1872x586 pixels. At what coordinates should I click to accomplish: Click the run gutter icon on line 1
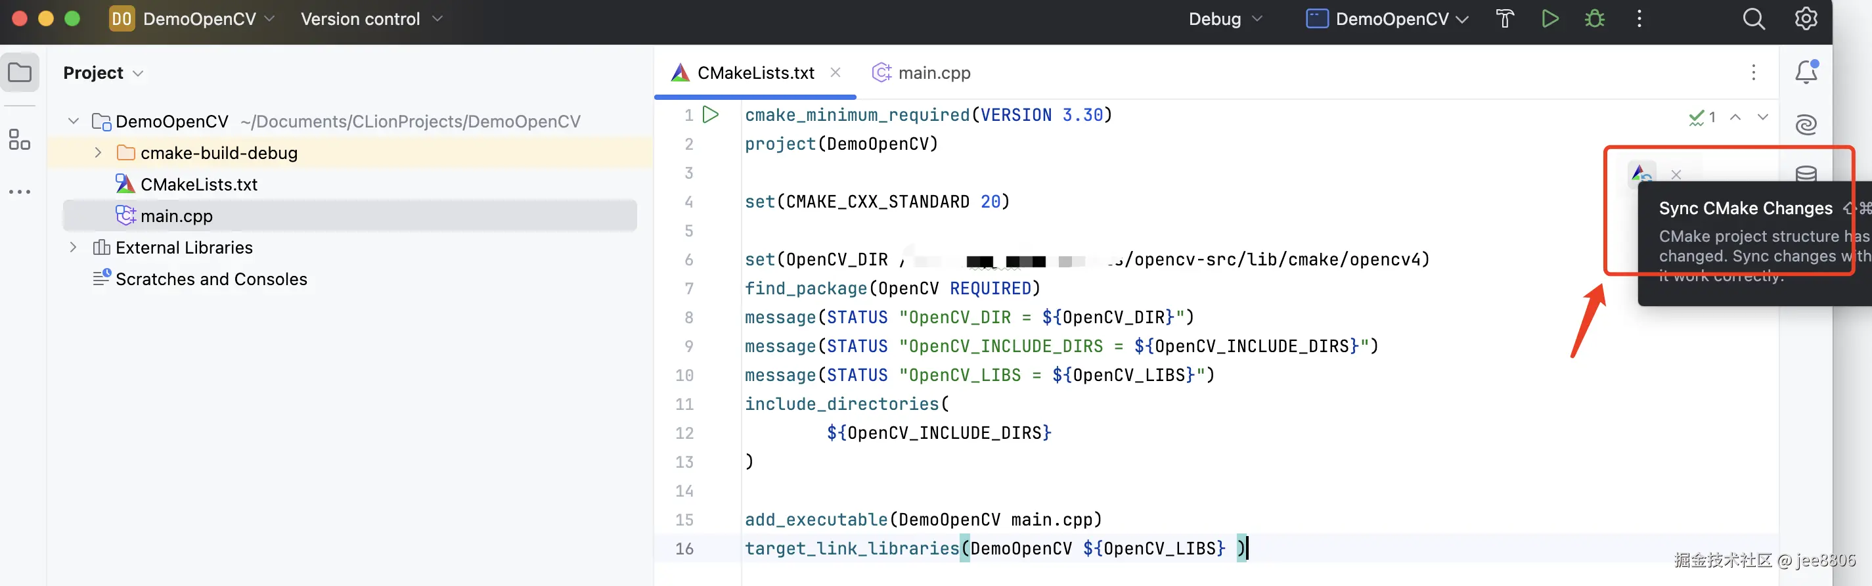click(x=711, y=115)
